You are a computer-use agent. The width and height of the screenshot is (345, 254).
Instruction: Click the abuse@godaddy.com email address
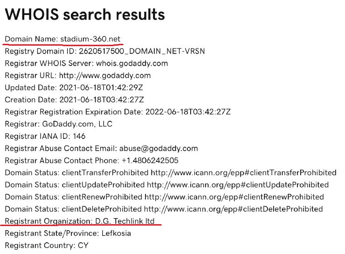point(159,148)
